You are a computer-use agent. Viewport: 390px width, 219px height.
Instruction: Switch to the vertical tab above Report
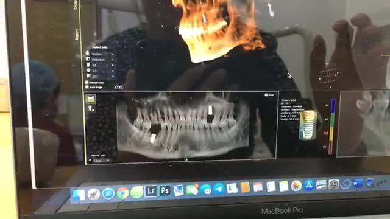pyautogui.click(x=76, y=4)
